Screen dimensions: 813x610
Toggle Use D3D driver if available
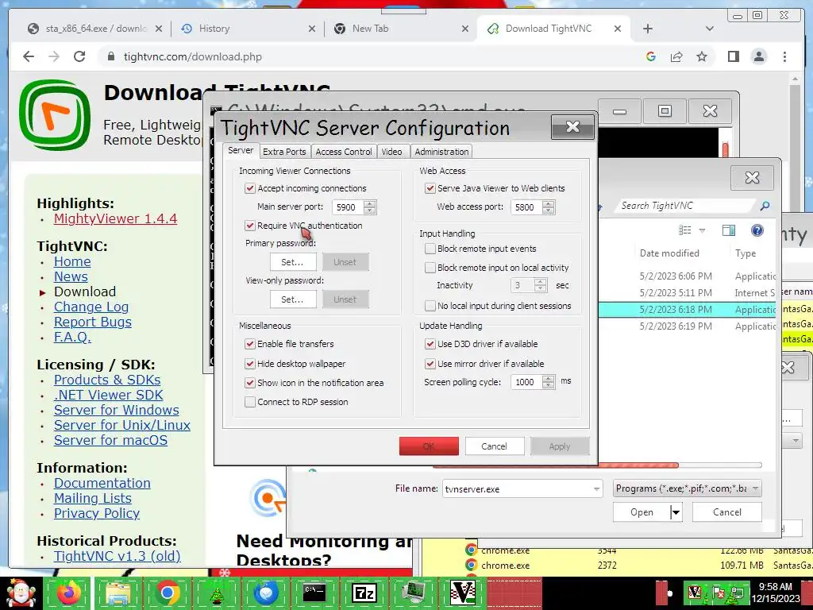pyautogui.click(x=430, y=344)
